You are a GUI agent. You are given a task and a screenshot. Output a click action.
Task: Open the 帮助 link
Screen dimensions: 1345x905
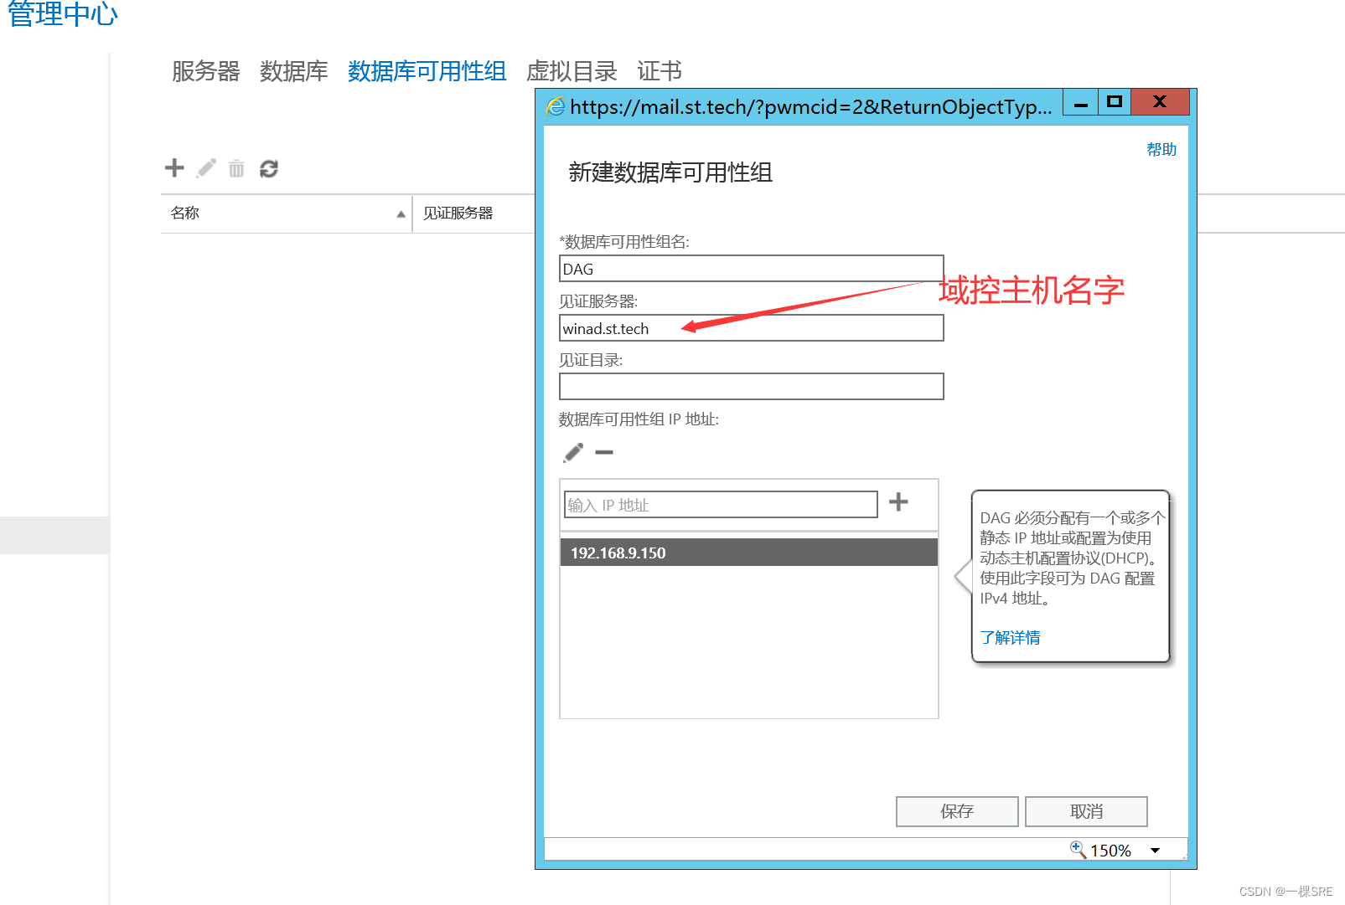[x=1161, y=149]
